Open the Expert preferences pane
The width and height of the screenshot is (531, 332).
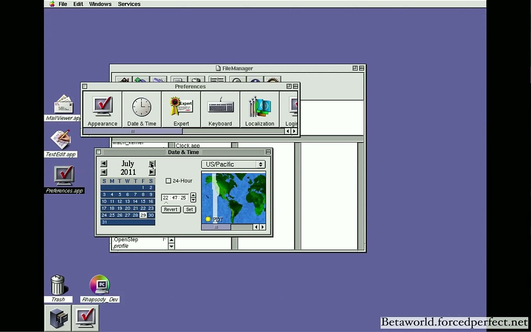[x=181, y=109]
